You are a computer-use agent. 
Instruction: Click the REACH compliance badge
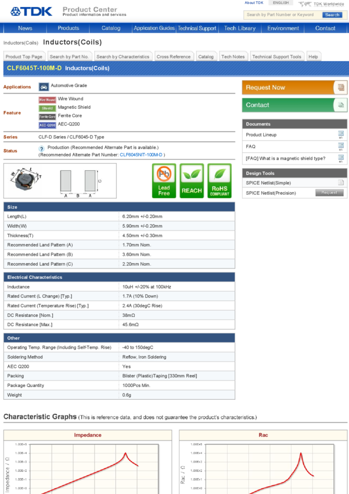coord(192,181)
